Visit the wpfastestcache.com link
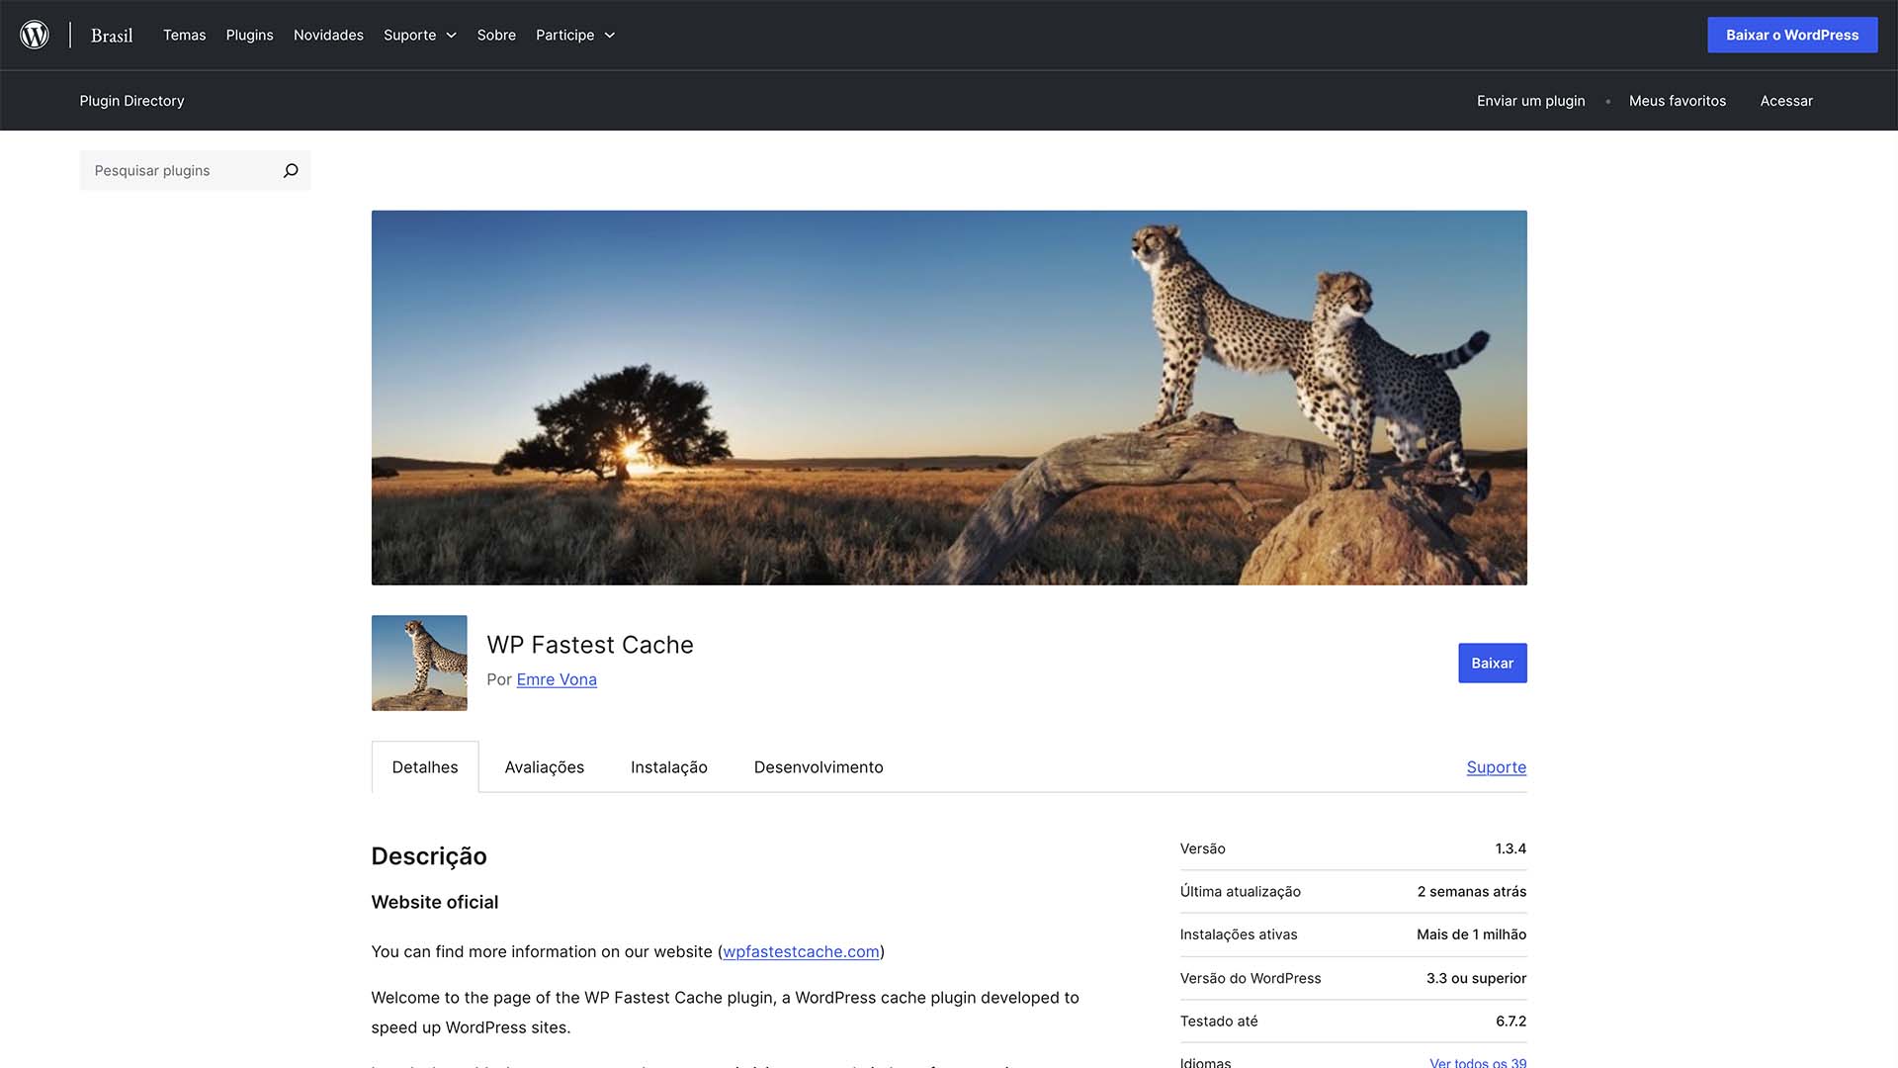 point(801,951)
